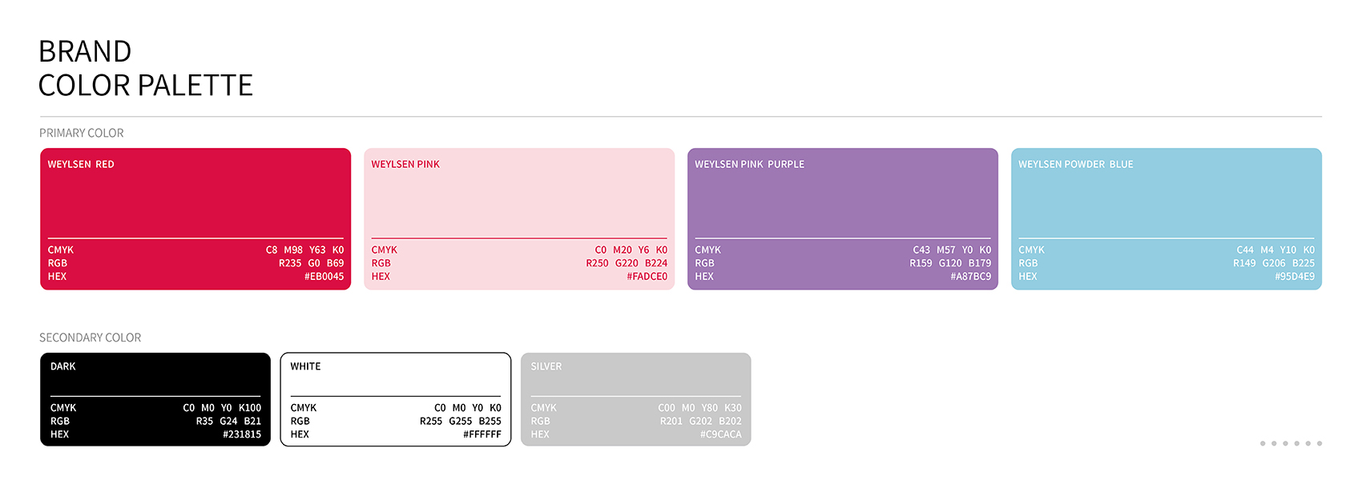The width and height of the screenshot is (1362, 480).
Task: Click the #95D4E9 hex value
Action: (x=1294, y=277)
